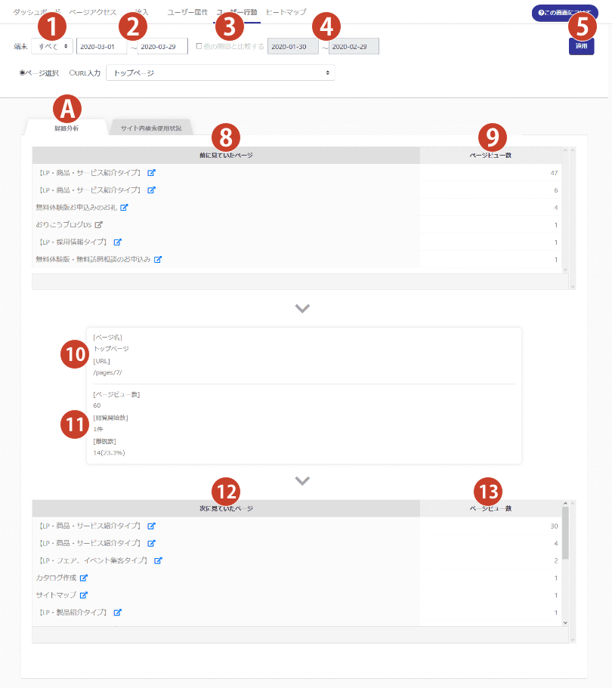Image resolution: width=612 pixels, height=688 pixels.
Task: Open external link icon next to カタログ作成
Action: [x=84, y=578]
